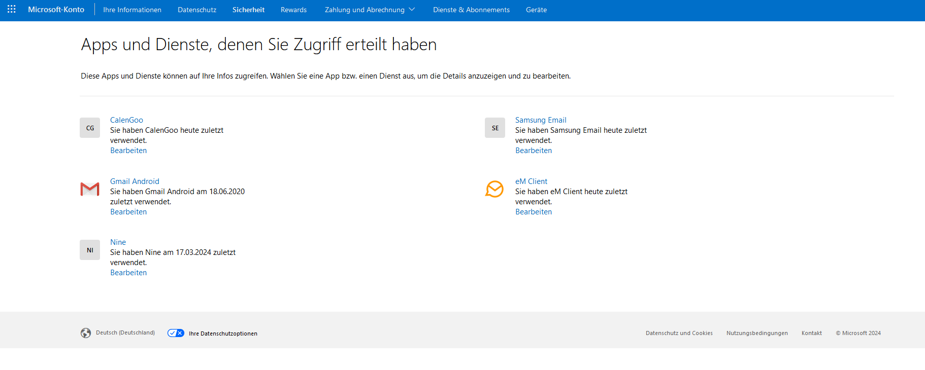Open Dienste & Abonnements page
The width and height of the screenshot is (925, 370).
471,10
